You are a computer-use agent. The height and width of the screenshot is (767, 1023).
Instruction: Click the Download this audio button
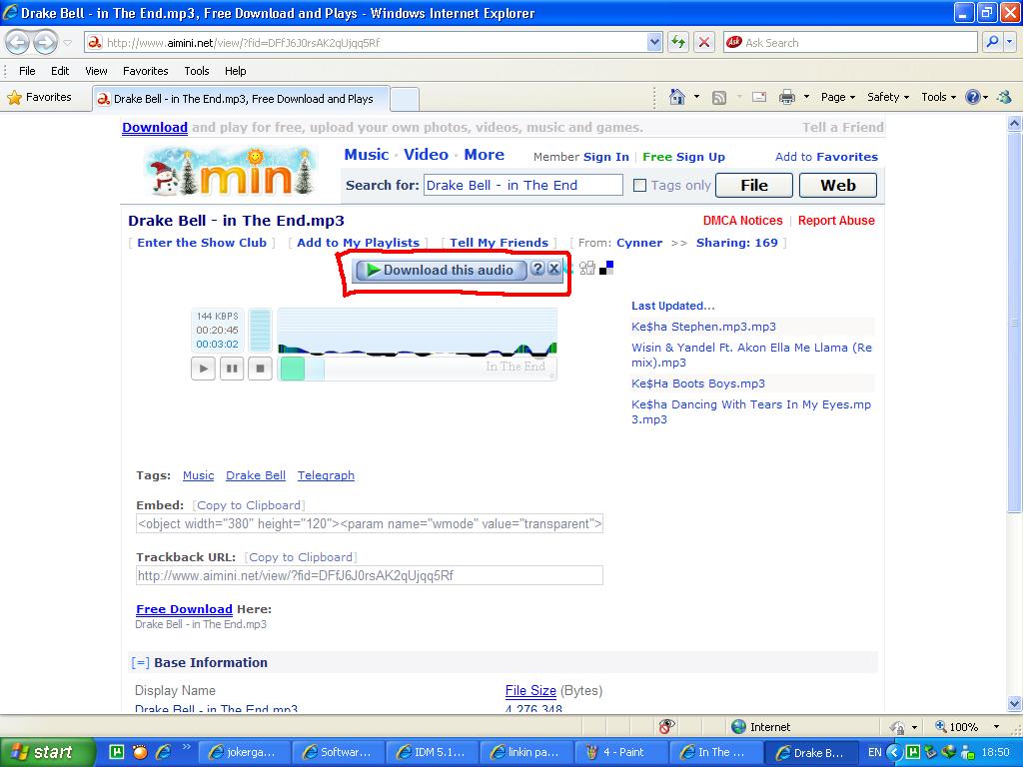(441, 270)
